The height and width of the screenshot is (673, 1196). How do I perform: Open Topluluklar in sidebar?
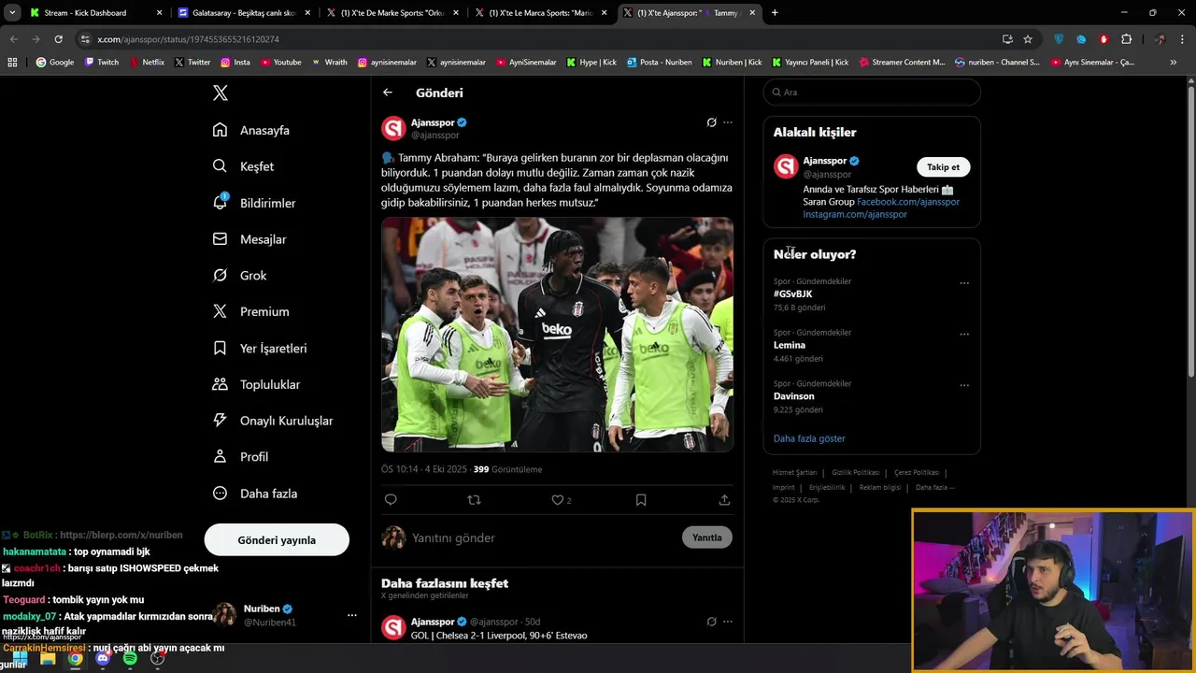pyautogui.click(x=257, y=384)
